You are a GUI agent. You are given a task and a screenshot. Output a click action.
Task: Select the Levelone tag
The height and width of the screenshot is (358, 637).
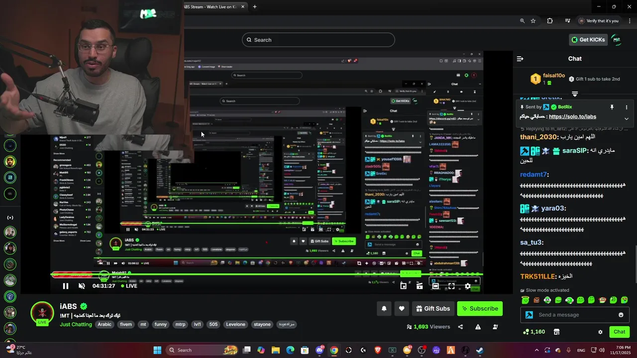click(x=235, y=324)
